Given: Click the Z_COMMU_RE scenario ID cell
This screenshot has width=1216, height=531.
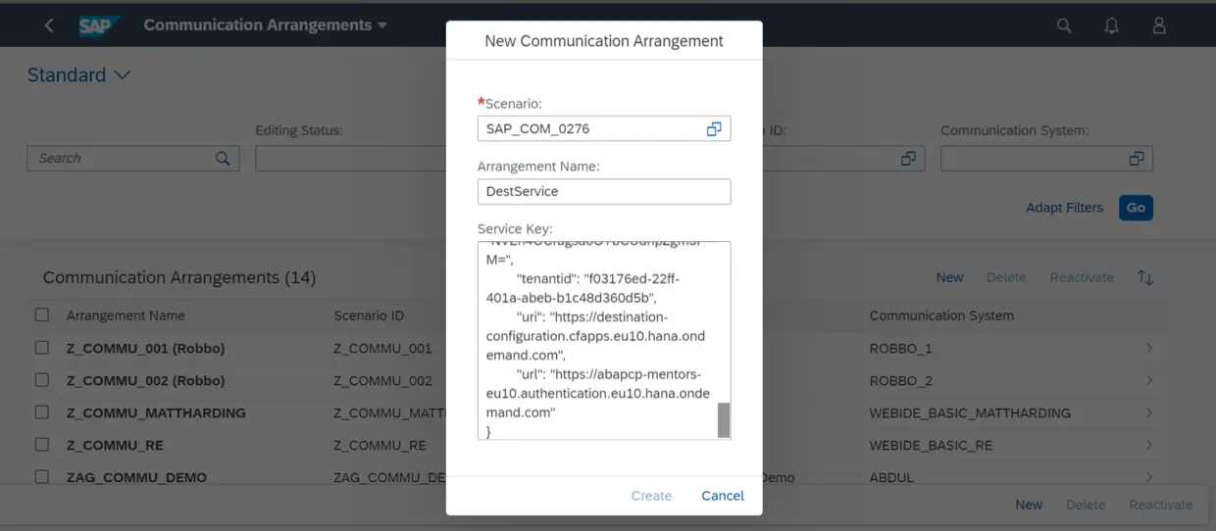Looking at the screenshot, I should point(380,445).
